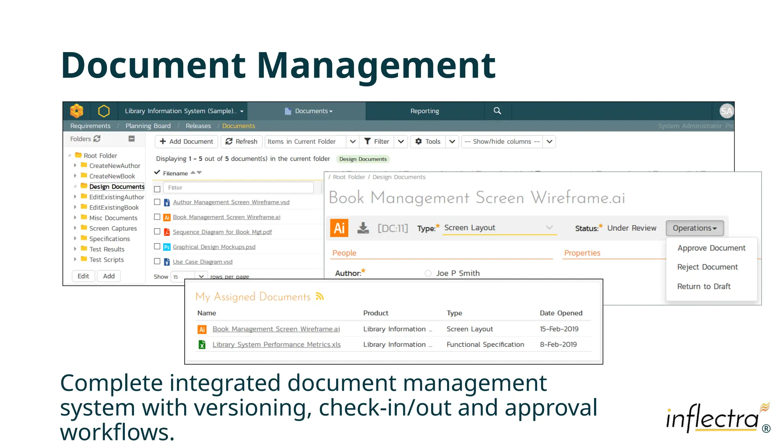The width and height of the screenshot is (784, 441).
Task: Click the filename Filter input field
Action: click(238, 188)
